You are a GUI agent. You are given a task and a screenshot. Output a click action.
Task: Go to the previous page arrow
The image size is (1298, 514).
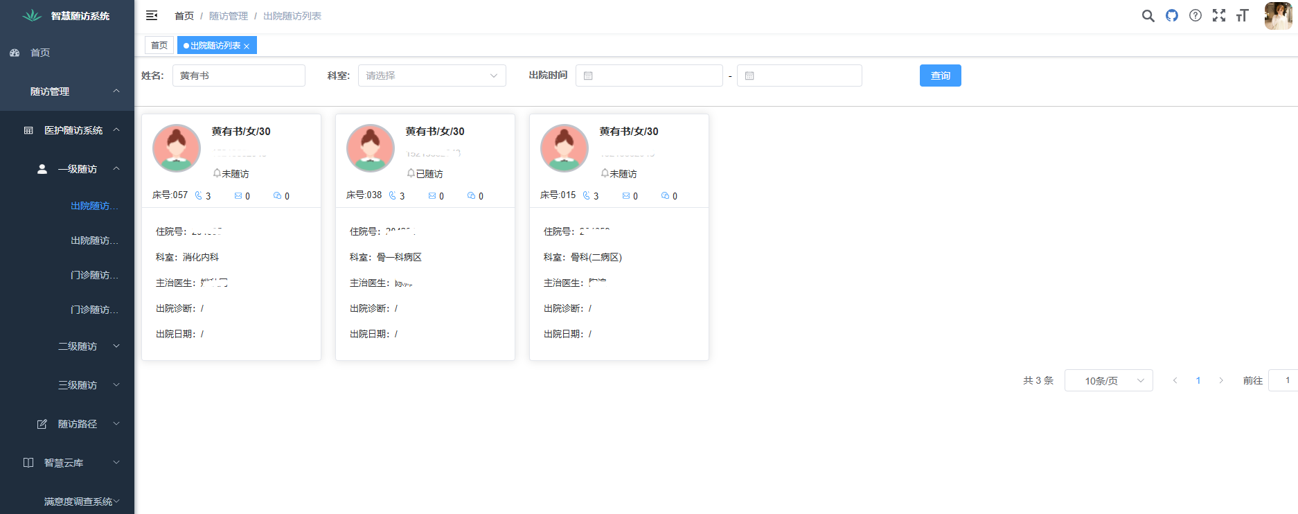tap(1175, 380)
